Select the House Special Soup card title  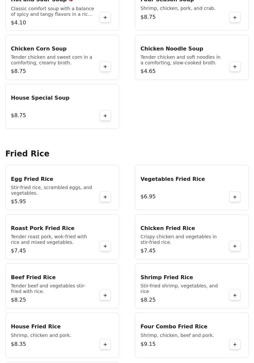pos(40,98)
